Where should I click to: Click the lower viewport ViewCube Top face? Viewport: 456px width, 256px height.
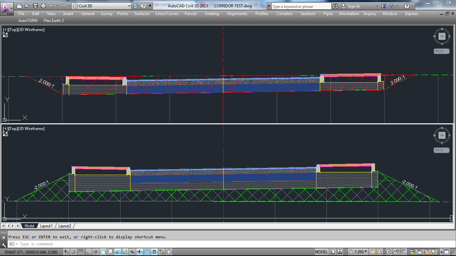442,135
